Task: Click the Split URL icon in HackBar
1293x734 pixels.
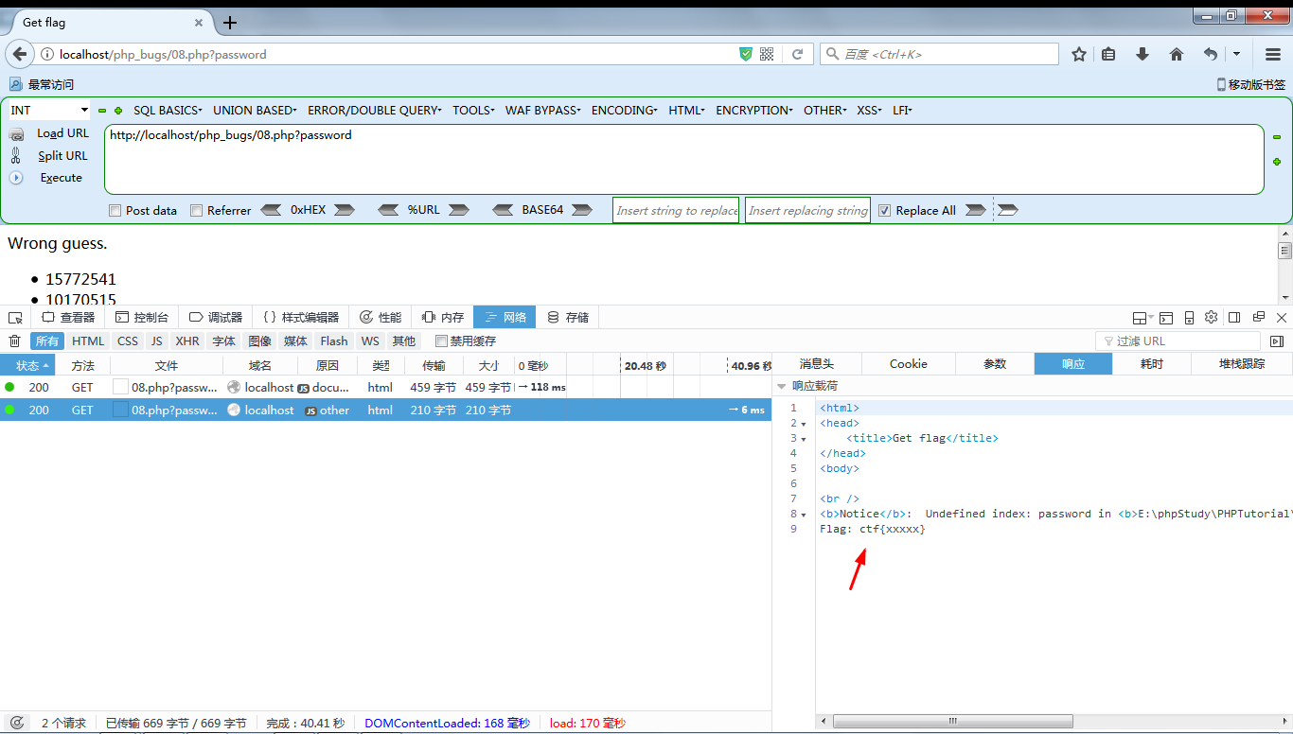Action: pyautogui.click(x=16, y=156)
